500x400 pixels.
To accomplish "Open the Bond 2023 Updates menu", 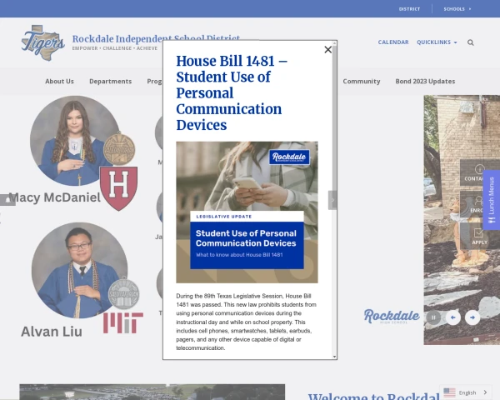I will (425, 82).
